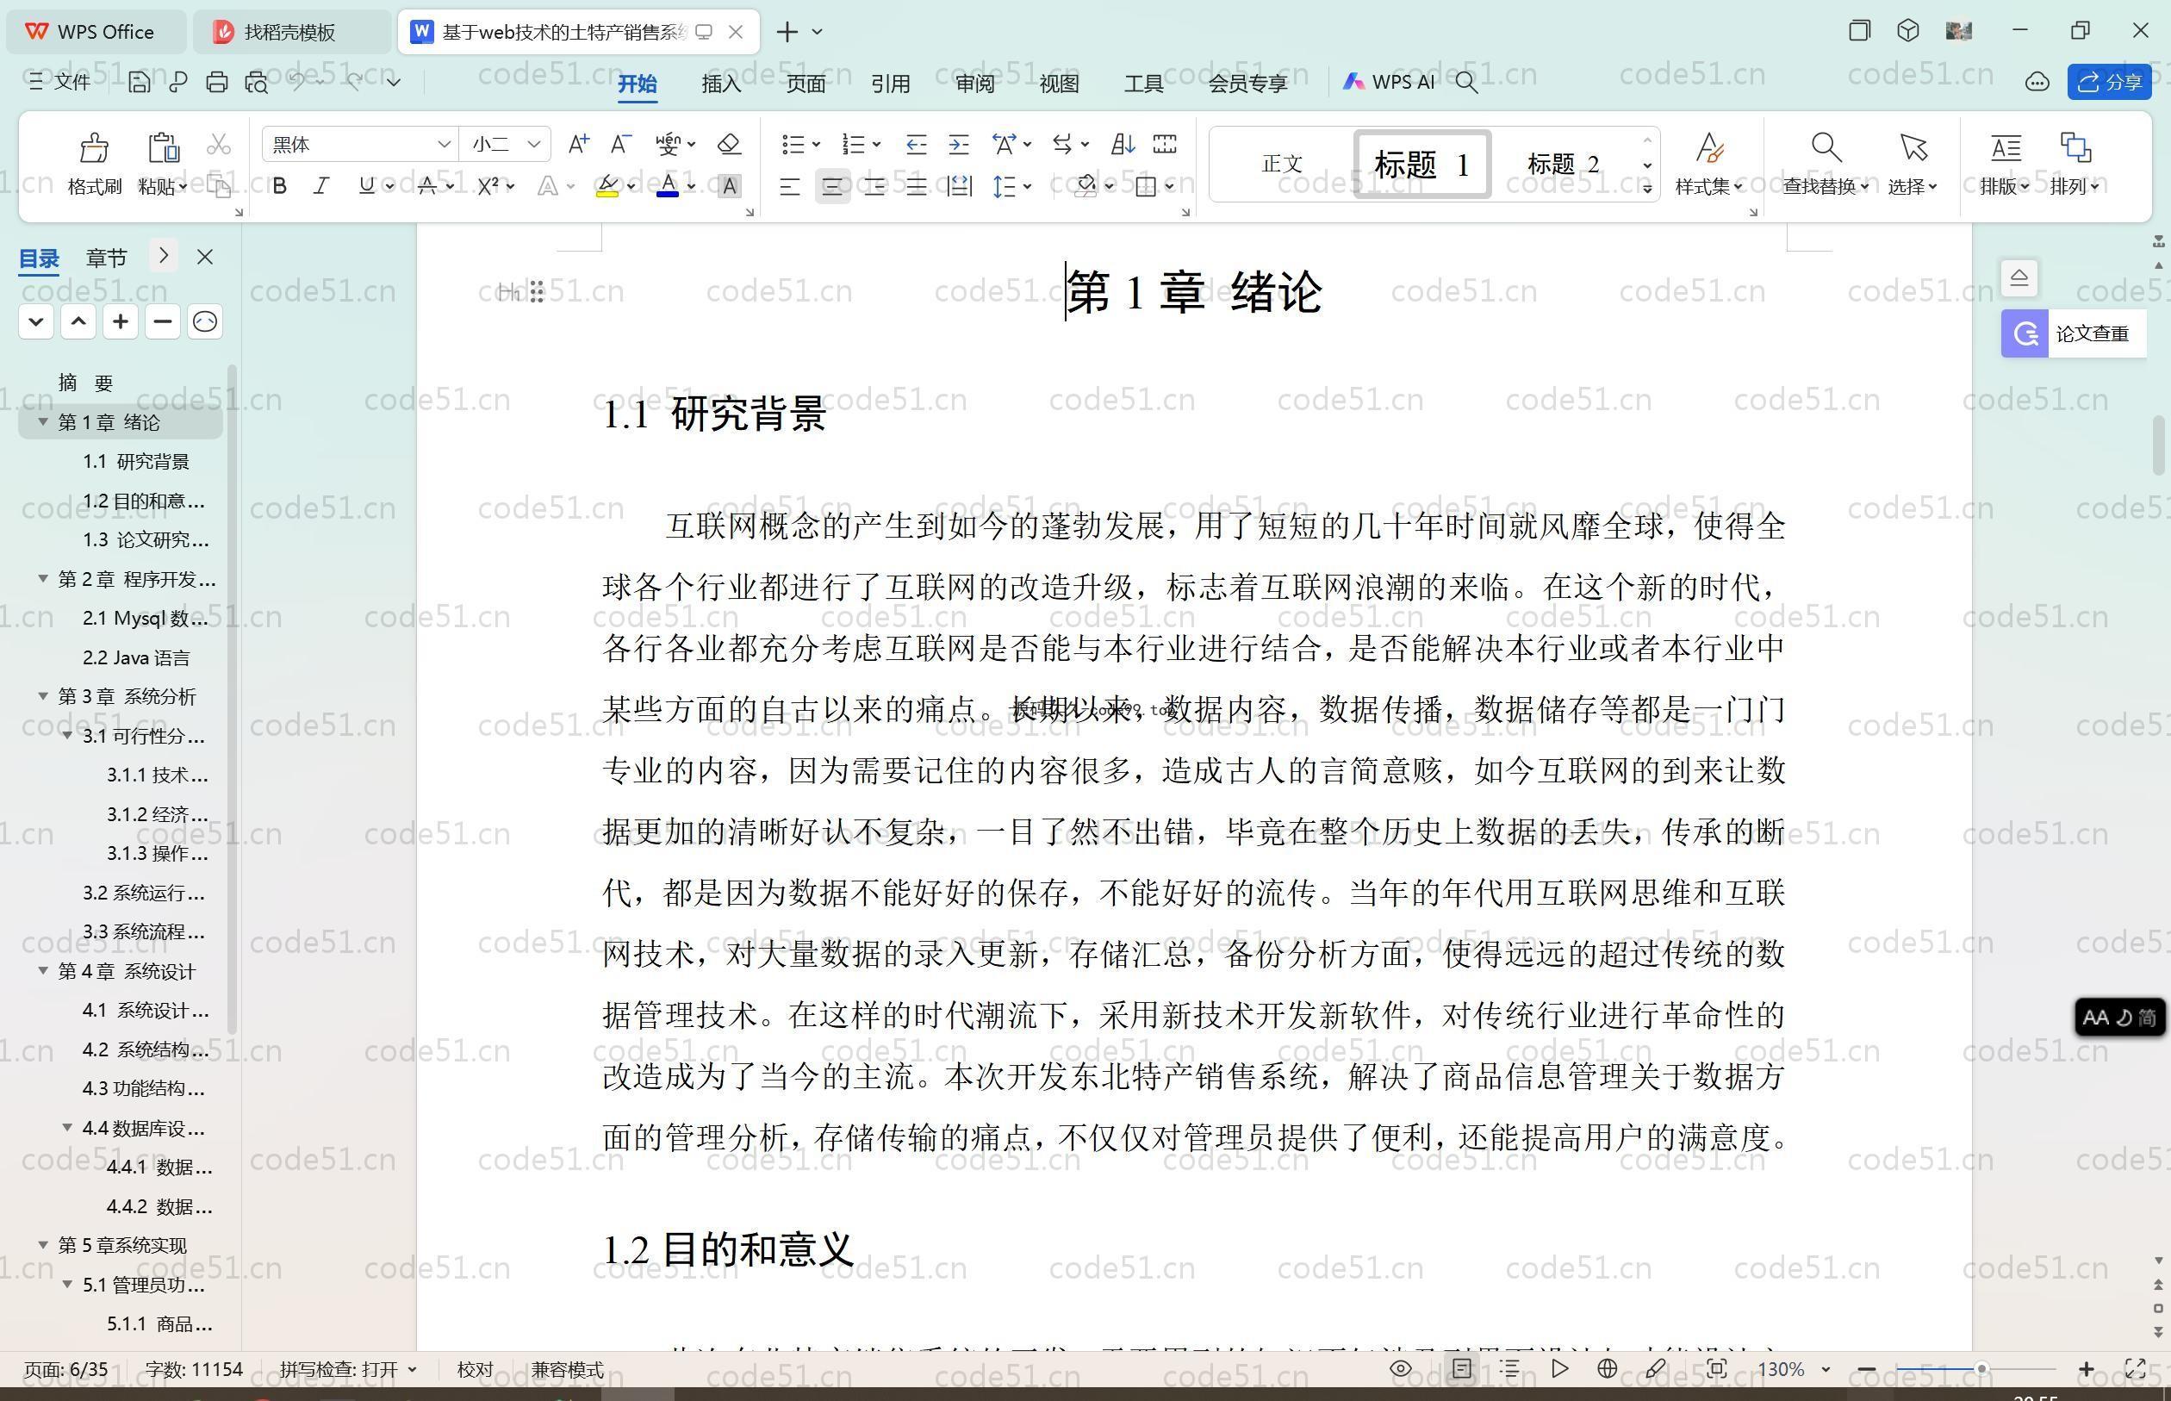Open the Insert (插入) ribbon tab

[721, 84]
